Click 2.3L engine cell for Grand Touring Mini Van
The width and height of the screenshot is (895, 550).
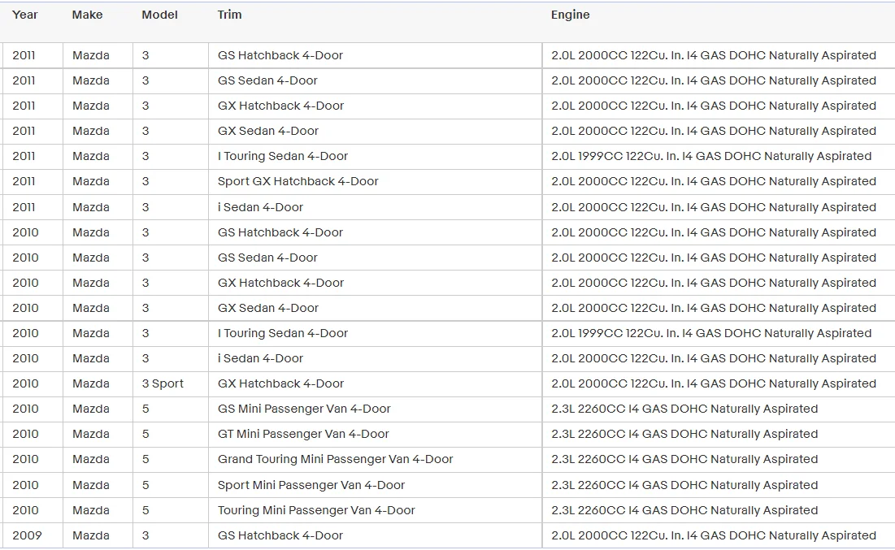coord(719,459)
